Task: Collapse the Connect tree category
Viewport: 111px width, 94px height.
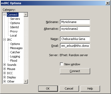Action: (x=4, y=15)
